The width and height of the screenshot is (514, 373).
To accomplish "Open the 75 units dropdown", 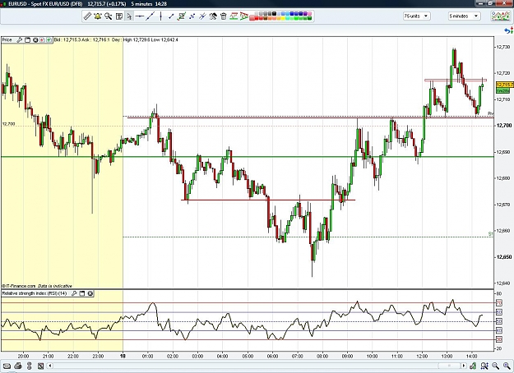I will (417, 16).
